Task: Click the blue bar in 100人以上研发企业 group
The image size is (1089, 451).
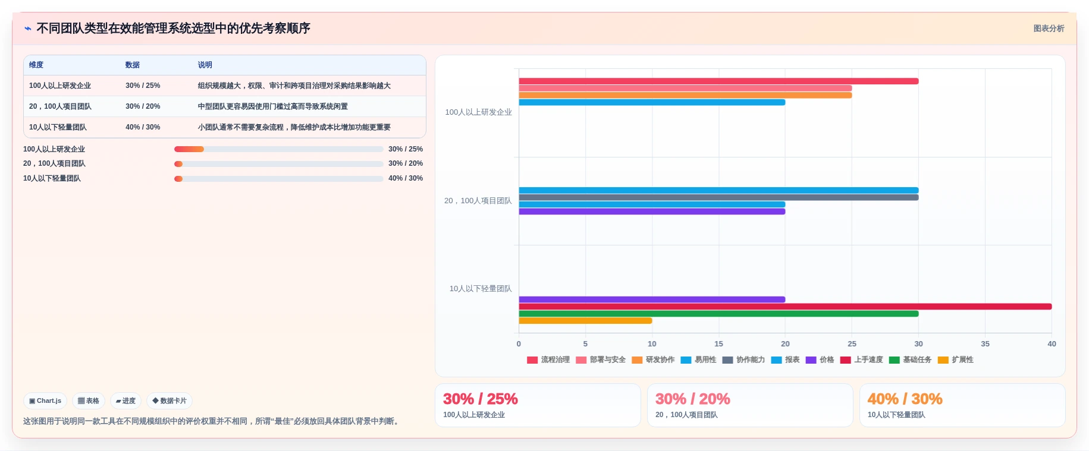Action: click(x=652, y=102)
